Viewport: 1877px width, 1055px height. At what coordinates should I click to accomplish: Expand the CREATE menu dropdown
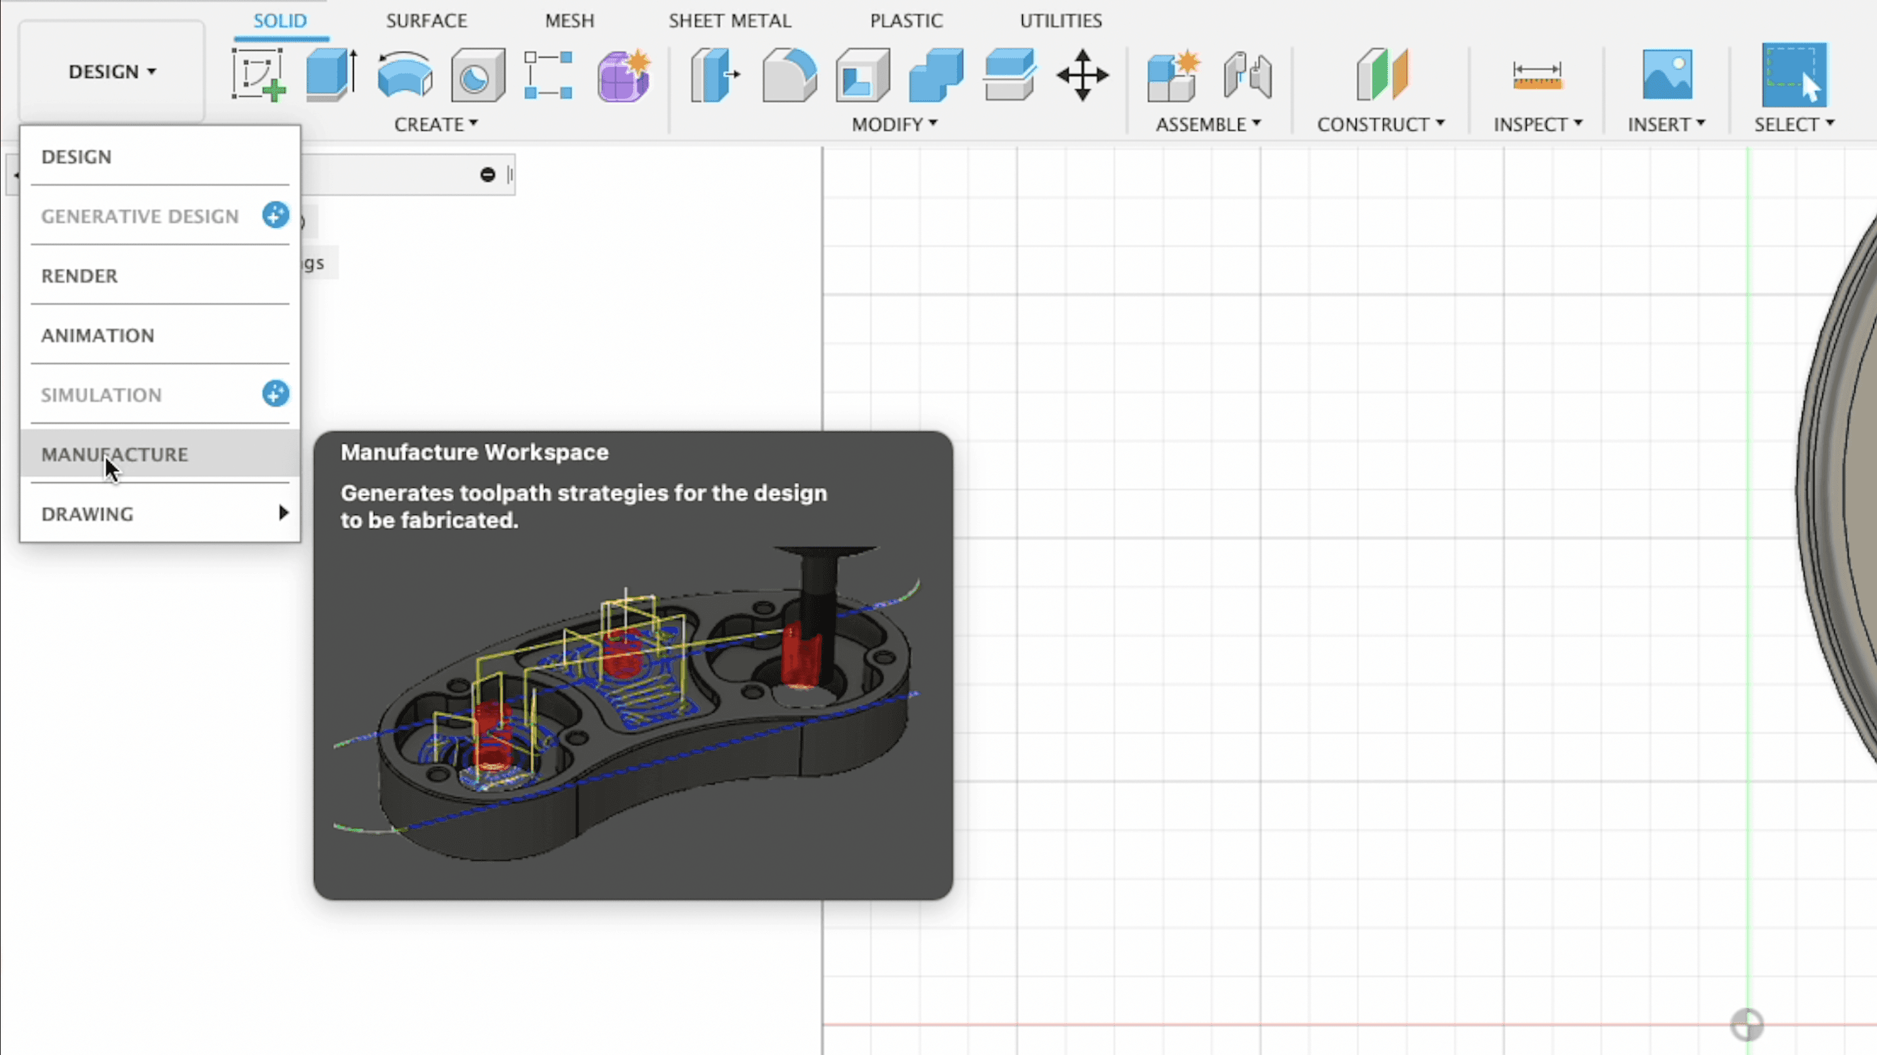(435, 124)
